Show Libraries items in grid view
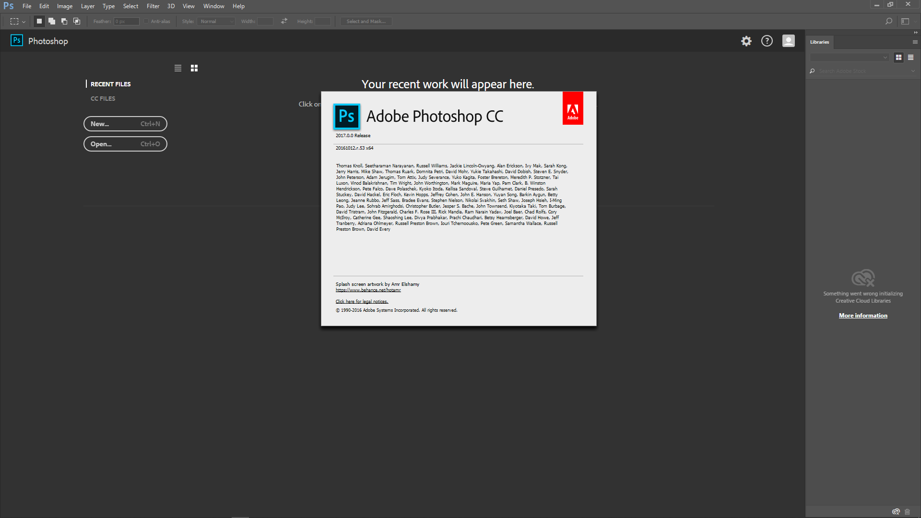This screenshot has height=518, width=921. tap(899, 58)
